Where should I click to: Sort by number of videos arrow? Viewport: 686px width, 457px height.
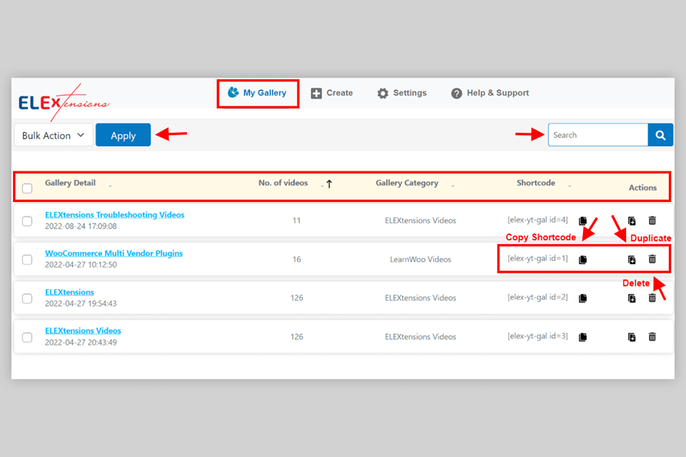coord(329,184)
